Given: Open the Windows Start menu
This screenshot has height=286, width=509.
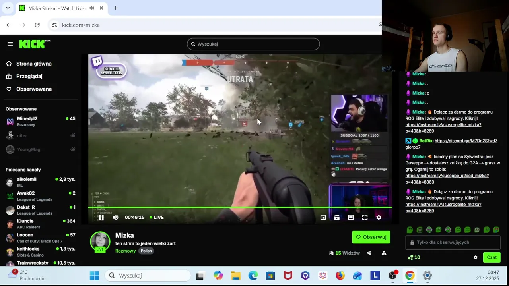Looking at the screenshot, I should pos(94,276).
